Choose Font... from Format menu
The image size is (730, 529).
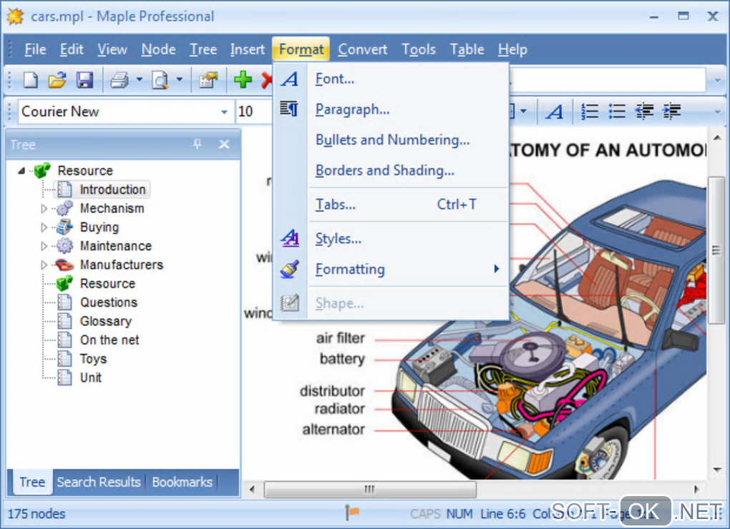[391, 79]
